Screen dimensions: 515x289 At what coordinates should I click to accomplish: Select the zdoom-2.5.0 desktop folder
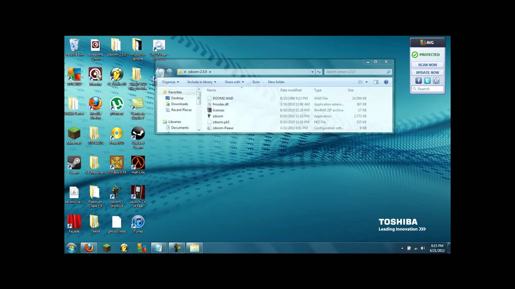117,48
